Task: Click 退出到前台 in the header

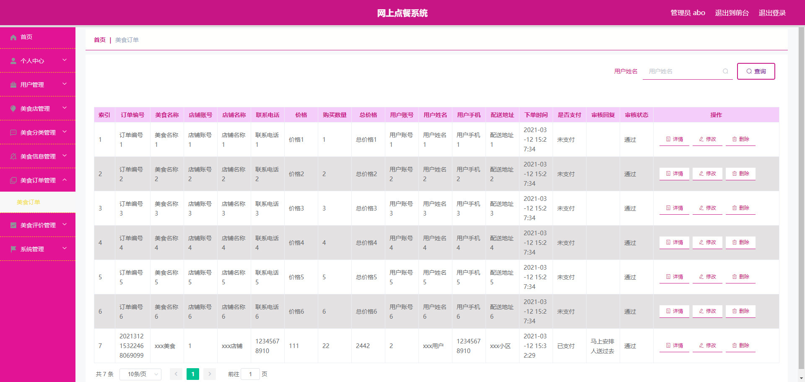Action: (x=732, y=13)
